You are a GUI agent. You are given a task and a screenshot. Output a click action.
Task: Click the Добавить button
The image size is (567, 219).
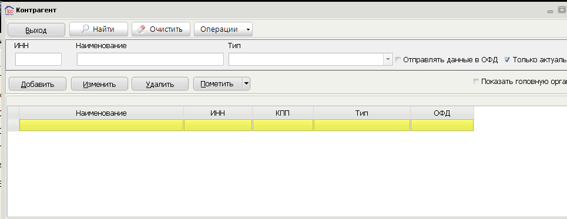(38, 84)
